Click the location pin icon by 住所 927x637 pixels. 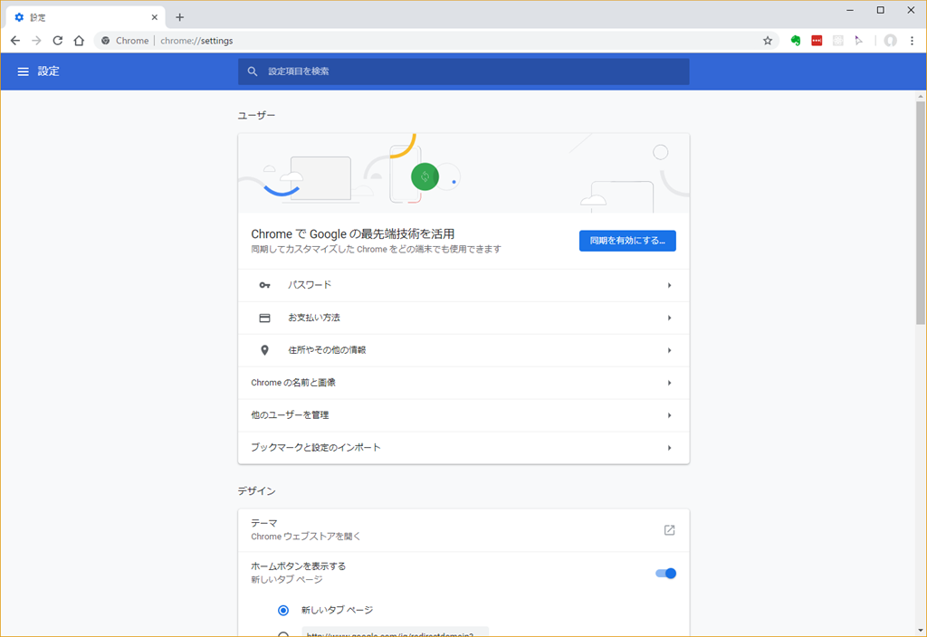pyautogui.click(x=264, y=350)
